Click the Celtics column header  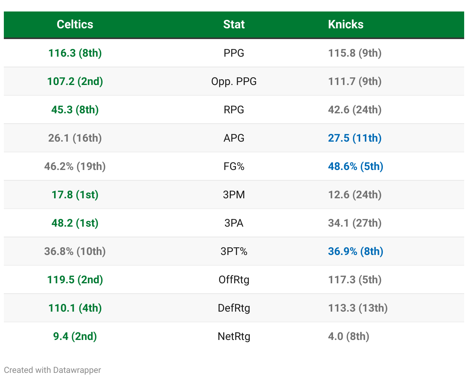click(75, 25)
